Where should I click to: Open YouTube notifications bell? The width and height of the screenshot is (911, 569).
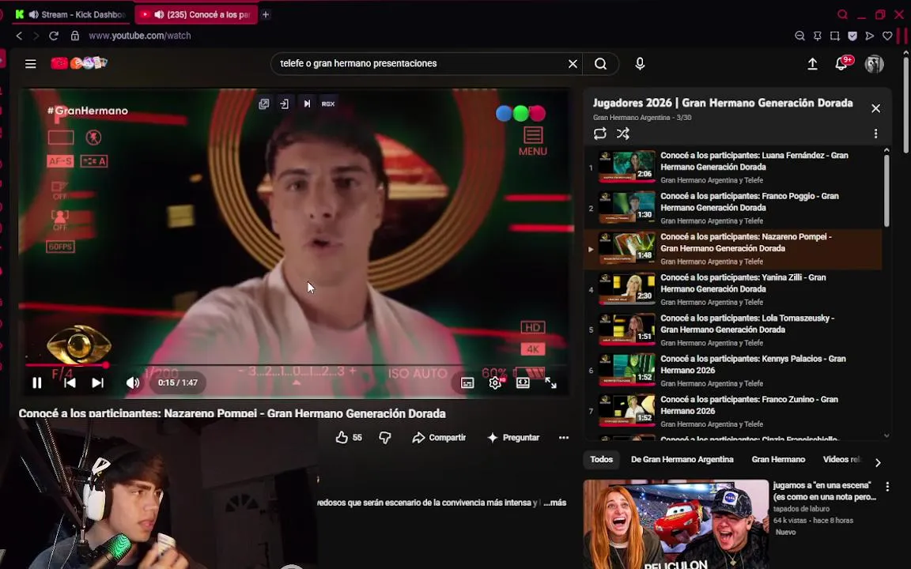point(841,64)
